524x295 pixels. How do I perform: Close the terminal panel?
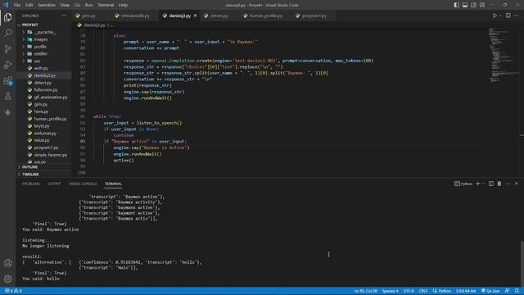click(x=517, y=184)
